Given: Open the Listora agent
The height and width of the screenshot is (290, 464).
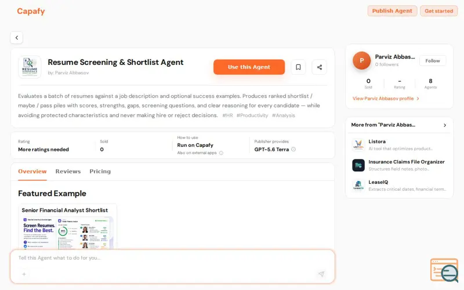Looking at the screenshot, I should point(400,145).
